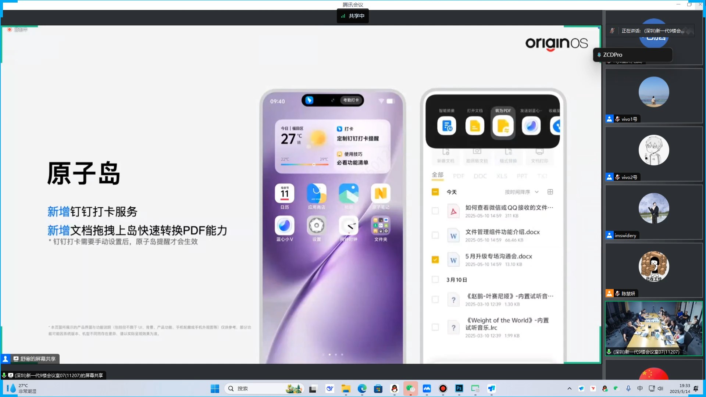Expand the 按时间降序 sort dropdown
Viewport: 706px width, 397px height.
pyautogui.click(x=521, y=192)
